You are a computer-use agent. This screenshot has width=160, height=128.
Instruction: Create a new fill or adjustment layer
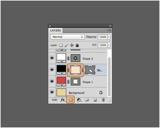(x=79, y=100)
